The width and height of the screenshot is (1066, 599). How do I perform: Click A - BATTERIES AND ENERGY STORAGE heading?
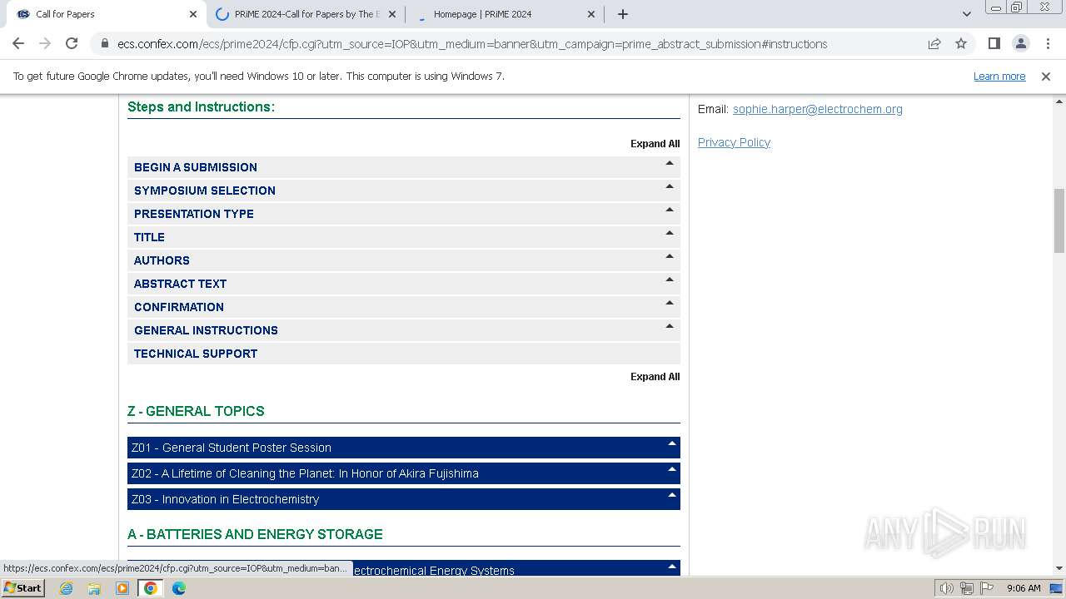(x=255, y=534)
